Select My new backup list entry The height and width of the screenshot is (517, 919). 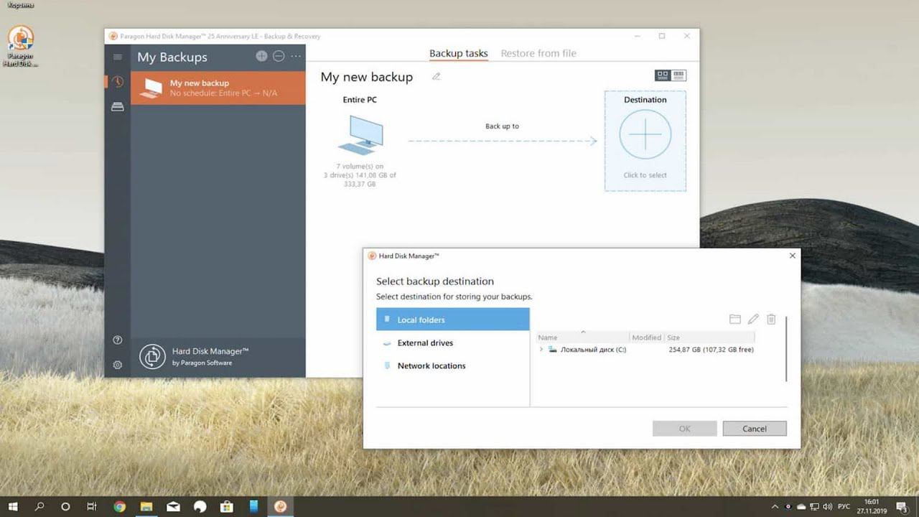(x=218, y=88)
